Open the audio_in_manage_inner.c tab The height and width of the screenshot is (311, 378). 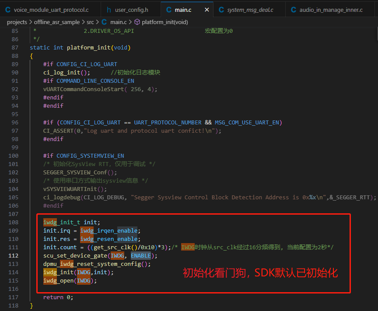[331, 10]
